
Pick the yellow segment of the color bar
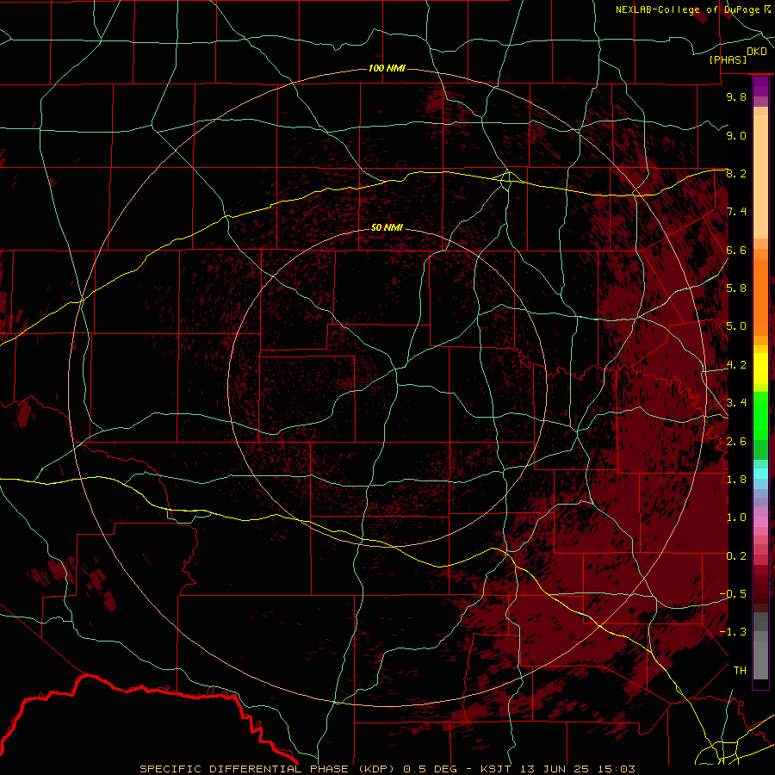tap(760, 369)
